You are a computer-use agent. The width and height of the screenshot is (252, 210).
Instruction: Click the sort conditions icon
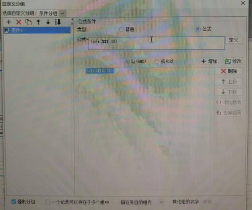(58, 22)
